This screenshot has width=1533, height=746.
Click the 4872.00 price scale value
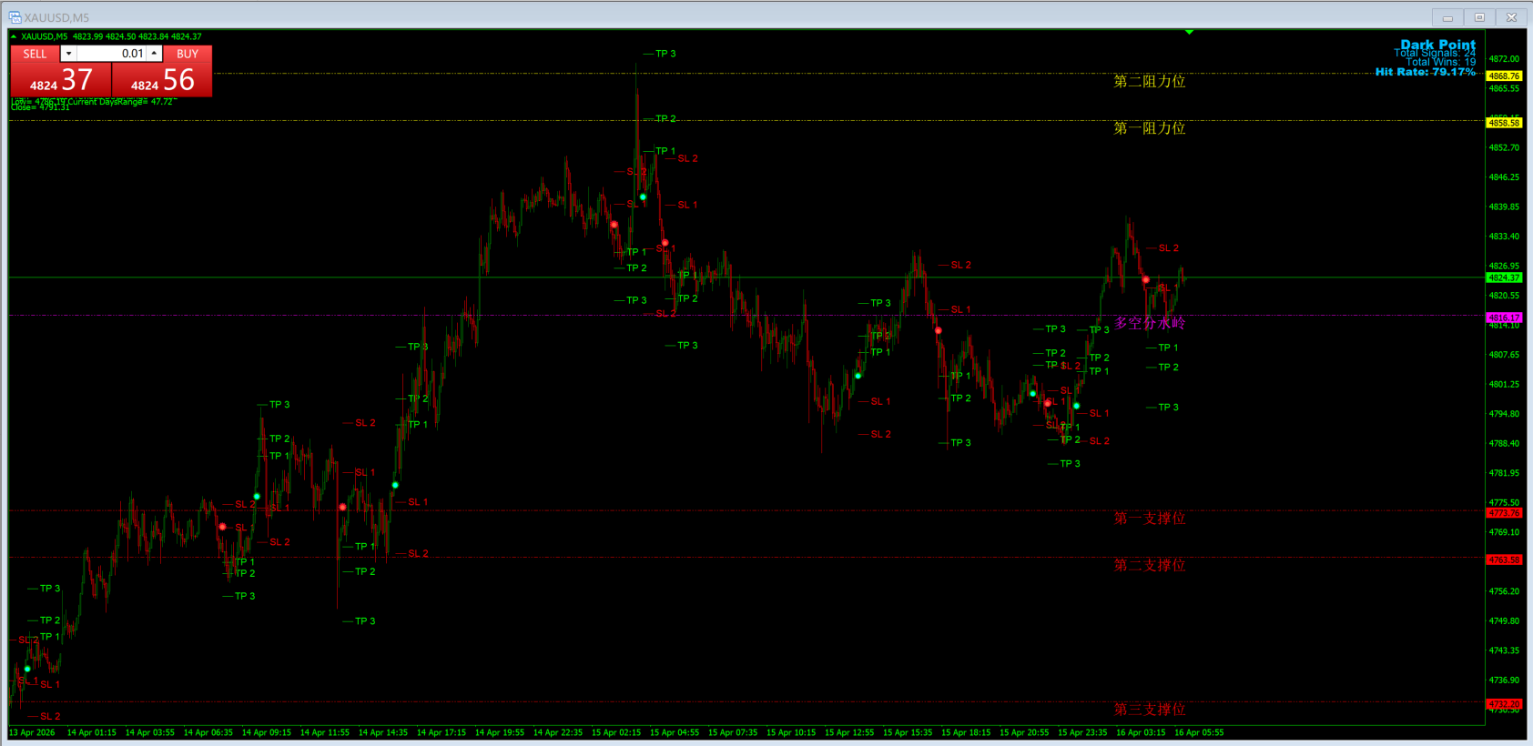(x=1504, y=59)
